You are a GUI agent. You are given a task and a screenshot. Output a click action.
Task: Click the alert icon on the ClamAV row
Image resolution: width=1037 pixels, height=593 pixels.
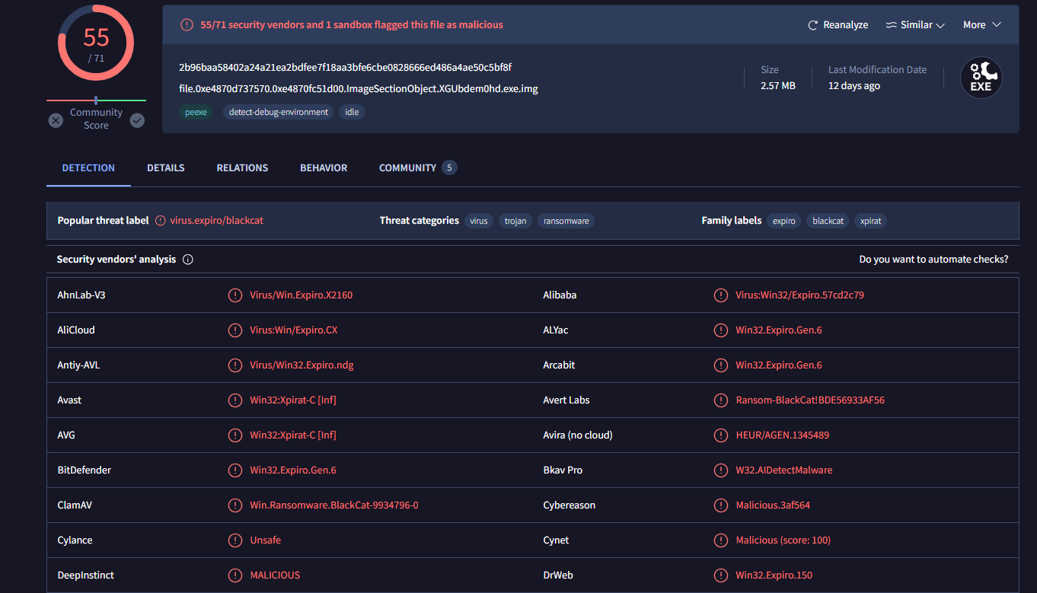click(x=235, y=505)
